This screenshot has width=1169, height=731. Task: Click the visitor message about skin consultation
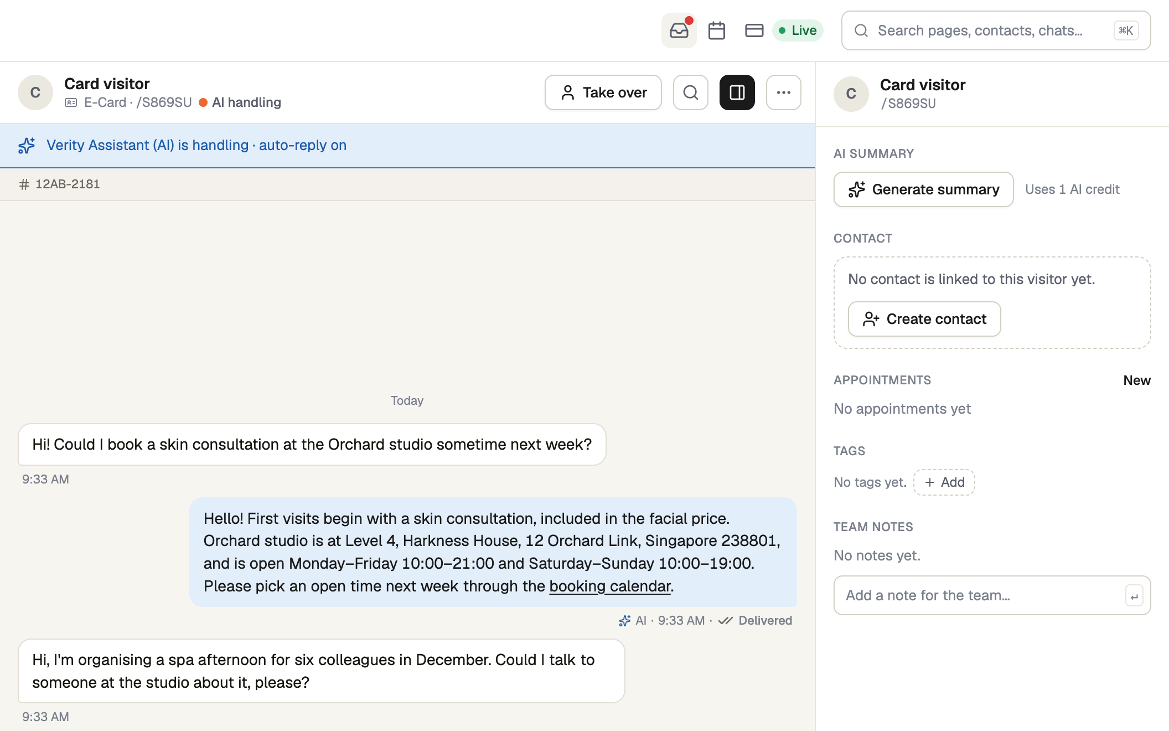tap(312, 445)
